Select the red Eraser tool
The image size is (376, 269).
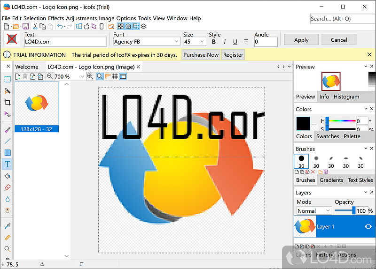coord(8,187)
